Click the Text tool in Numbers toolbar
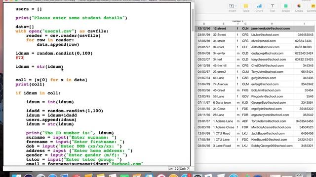The height and width of the screenshot is (177, 316). pyautogui.click(x=273, y=8)
